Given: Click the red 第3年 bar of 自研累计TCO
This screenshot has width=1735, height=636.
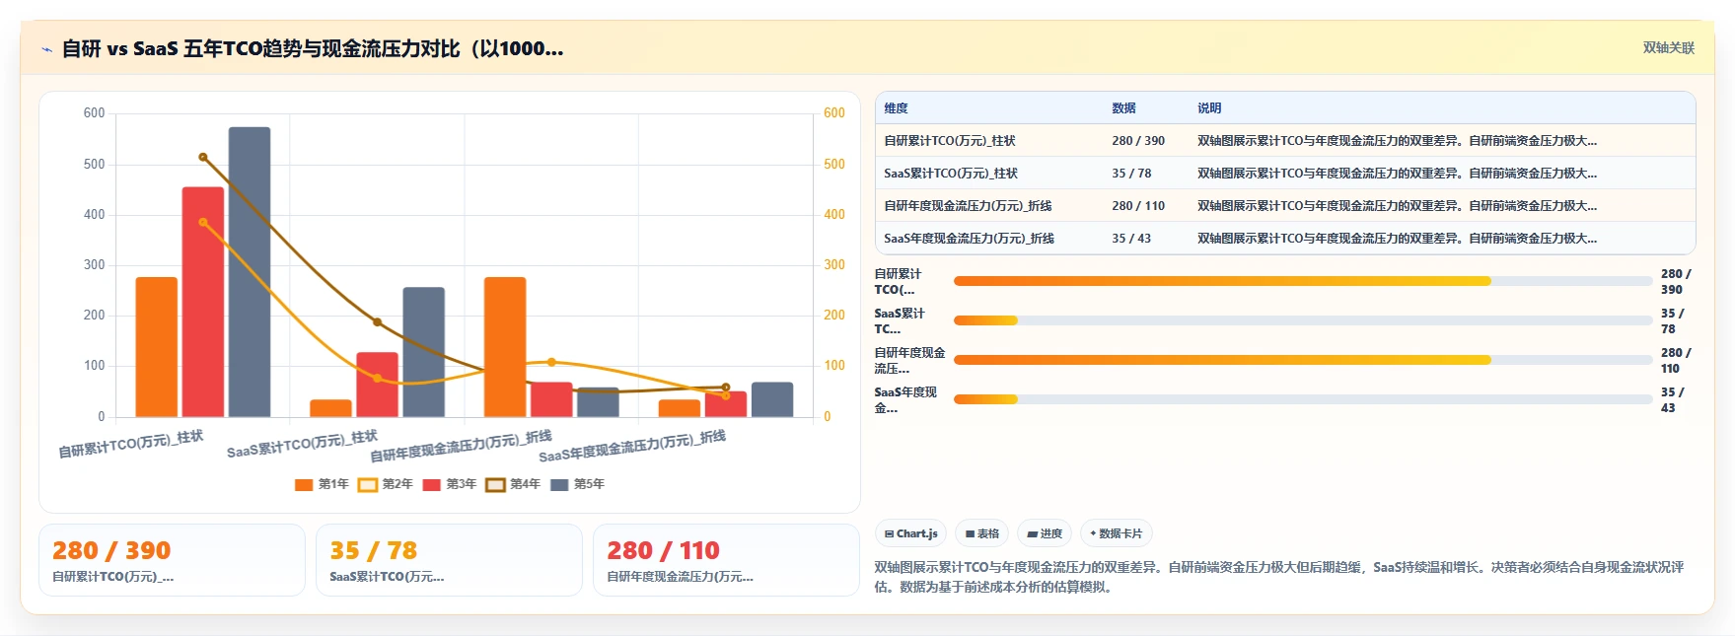Looking at the screenshot, I should tap(203, 302).
